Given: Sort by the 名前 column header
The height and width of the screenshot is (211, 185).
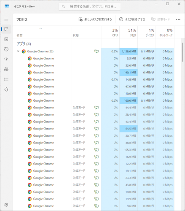Looking at the screenshot, I should pos(42,32).
